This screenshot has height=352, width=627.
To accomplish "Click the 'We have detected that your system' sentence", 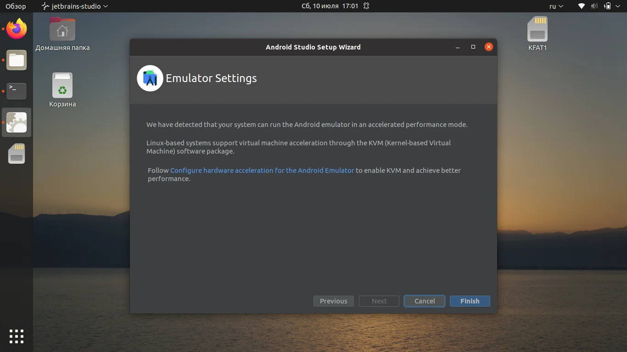I will point(307,124).
